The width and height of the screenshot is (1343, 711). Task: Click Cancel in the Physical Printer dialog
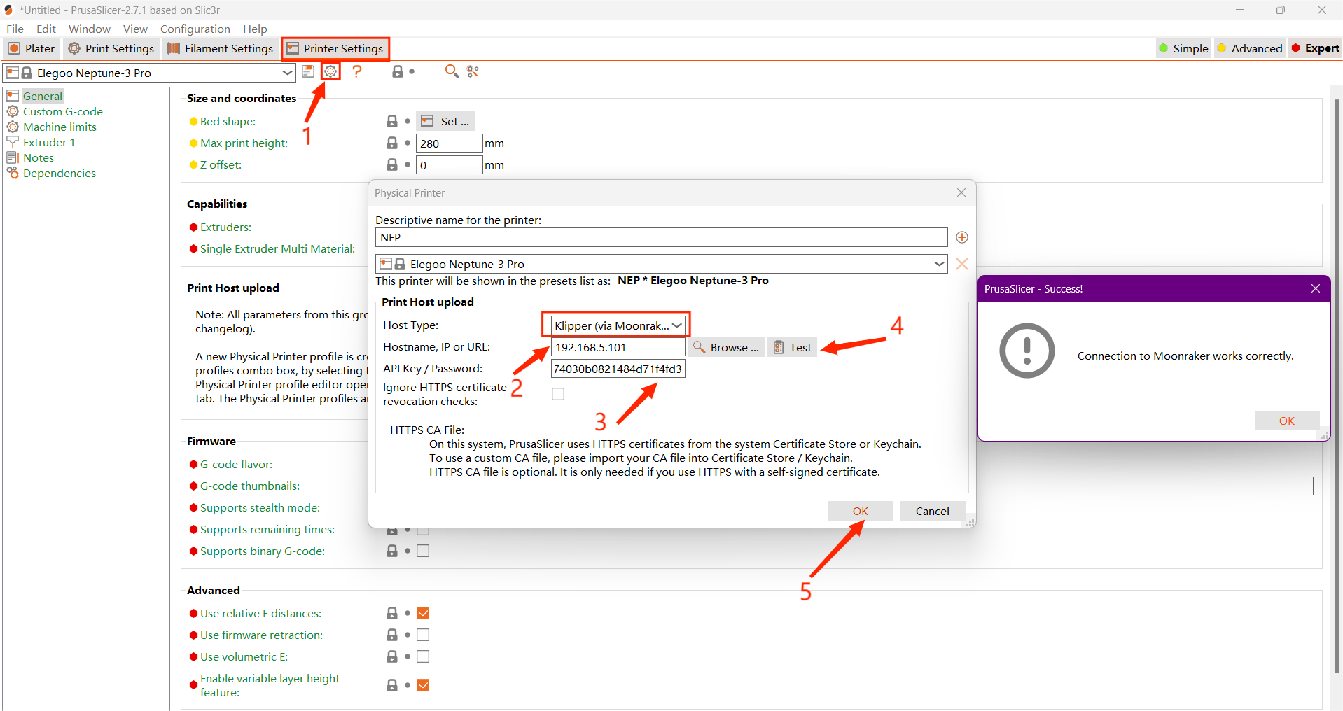tap(932, 512)
